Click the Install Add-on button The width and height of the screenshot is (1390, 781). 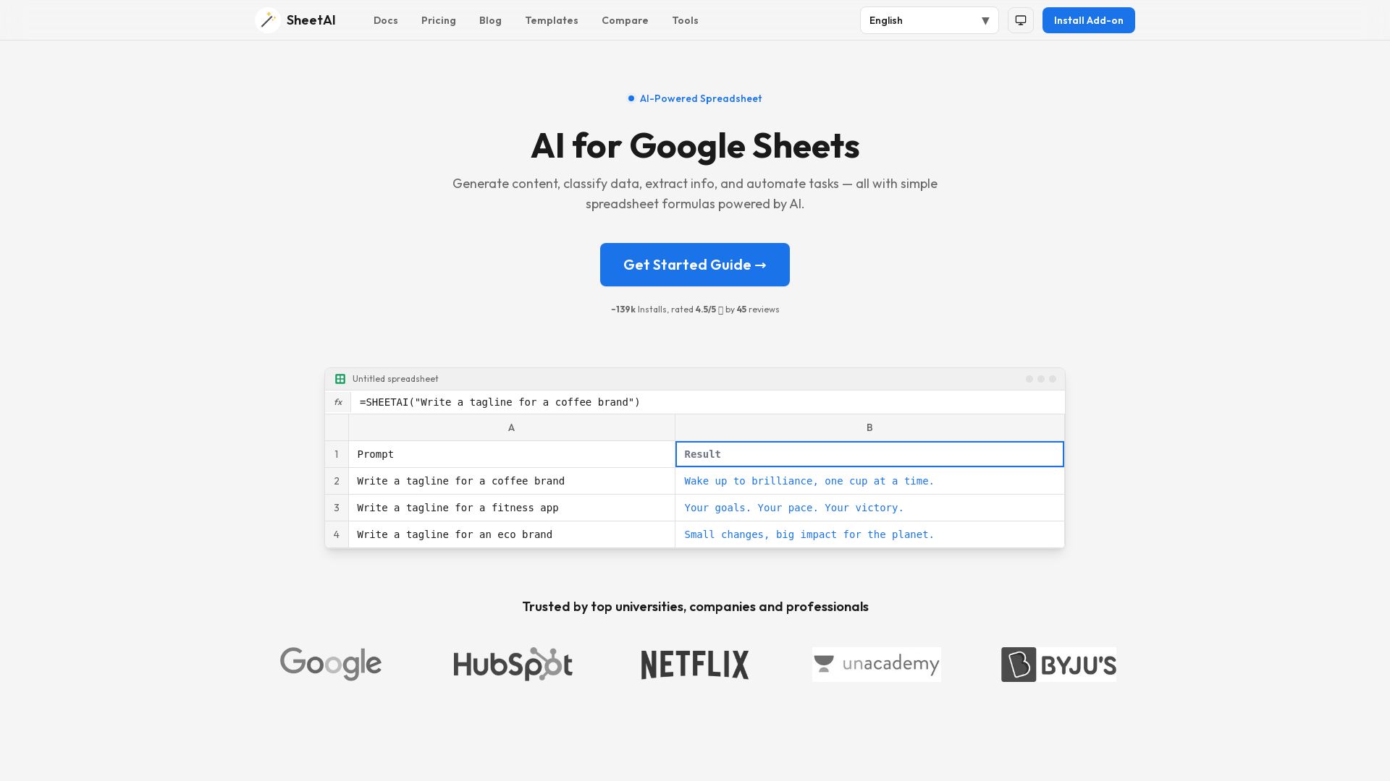[1089, 20]
